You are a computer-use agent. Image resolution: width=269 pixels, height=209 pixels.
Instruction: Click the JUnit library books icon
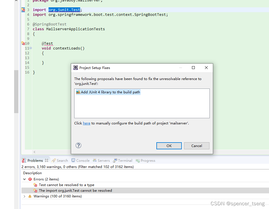pyautogui.click(x=78, y=92)
